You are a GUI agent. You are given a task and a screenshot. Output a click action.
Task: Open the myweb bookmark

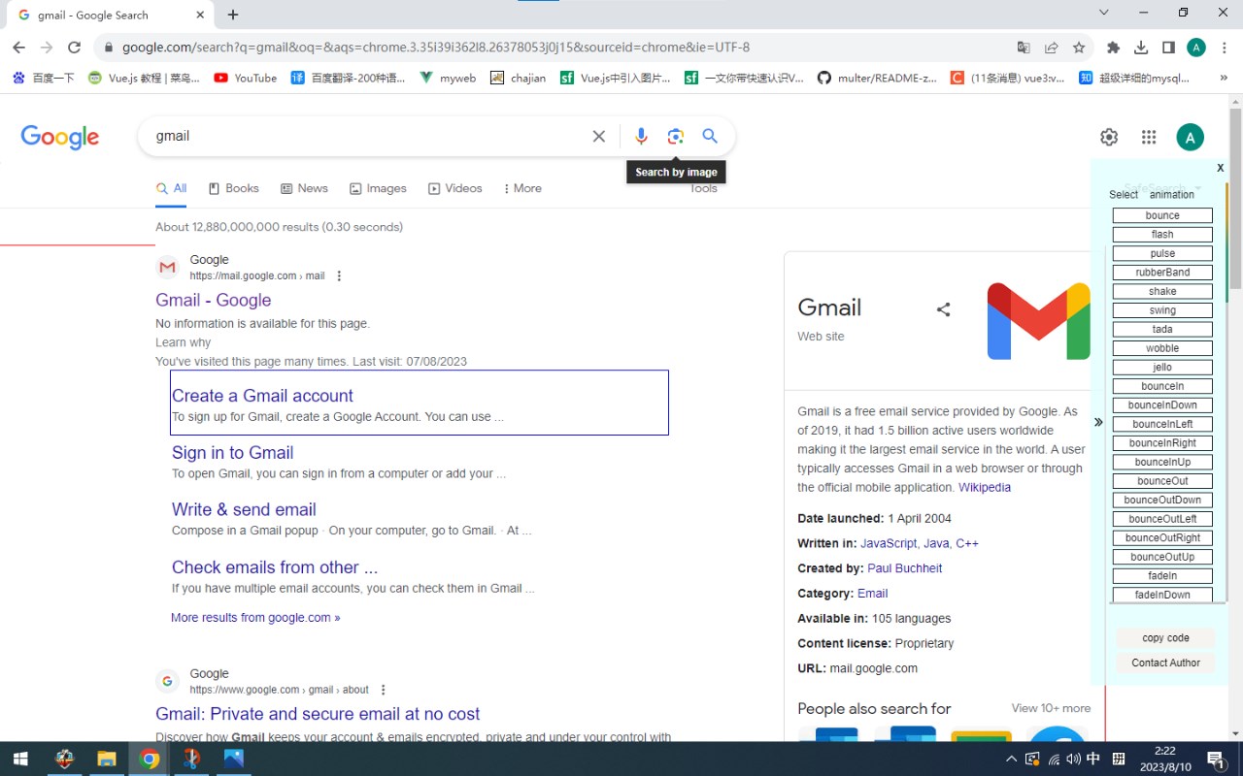point(448,78)
